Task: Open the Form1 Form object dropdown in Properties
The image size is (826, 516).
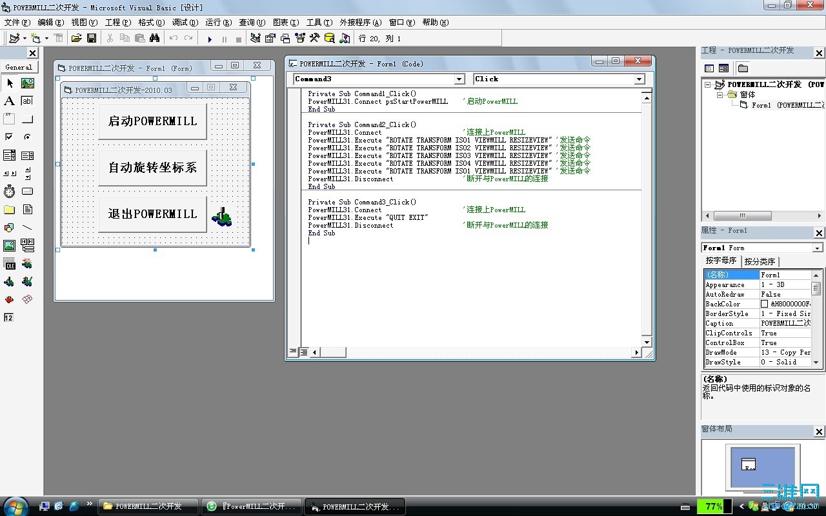Action: [818, 248]
